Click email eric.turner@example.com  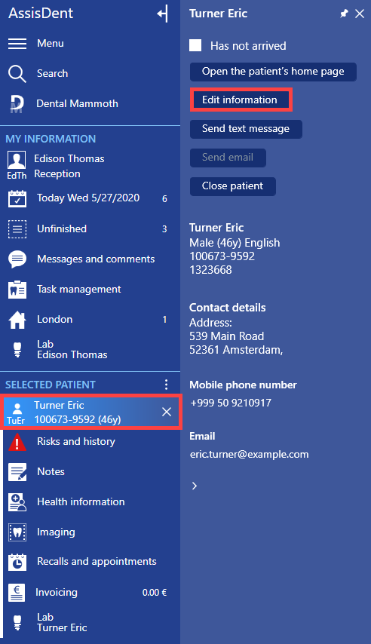250,455
